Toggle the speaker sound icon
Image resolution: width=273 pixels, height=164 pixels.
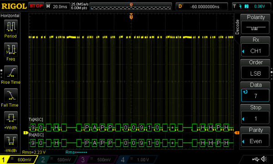point(264,159)
